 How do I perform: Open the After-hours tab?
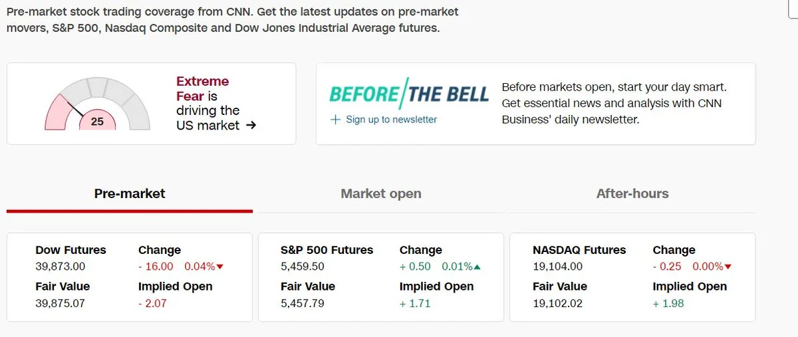[632, 194]
